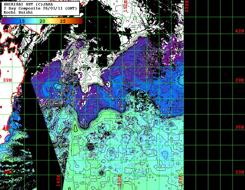The width and height of the screenshot is (245, 190).
Task: Click the 150E longitude label at the bottom
Action: 119,180
